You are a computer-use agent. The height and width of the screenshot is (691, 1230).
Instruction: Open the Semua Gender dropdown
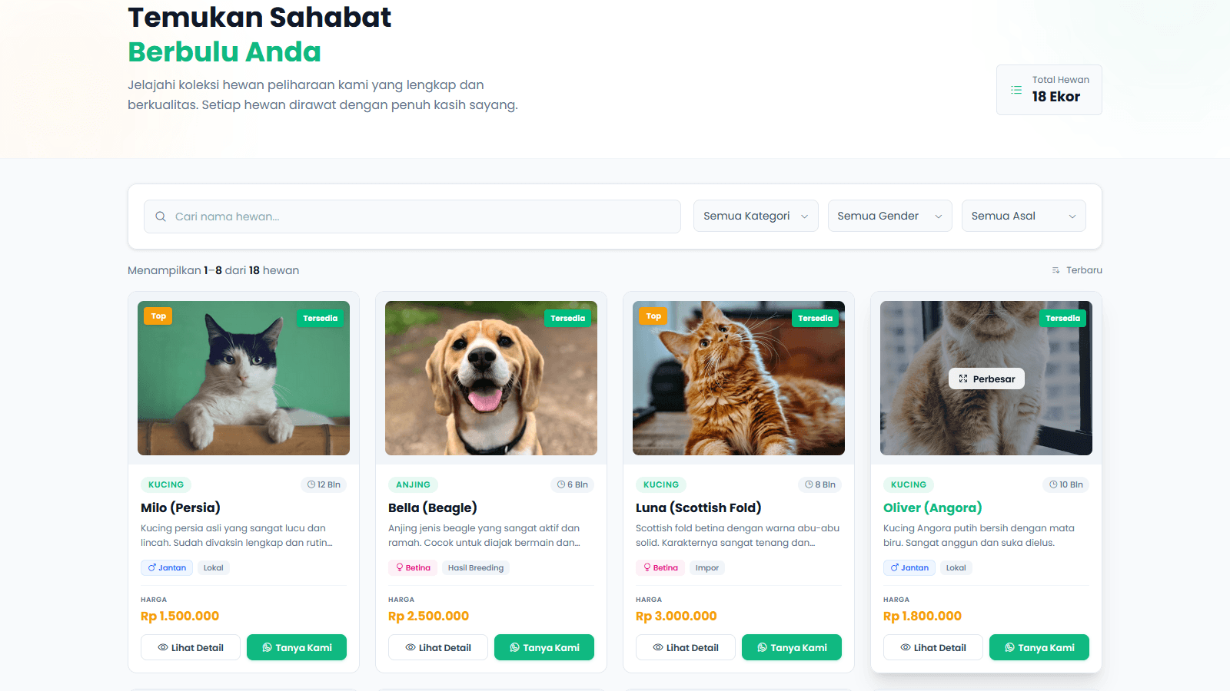[889, 216]
